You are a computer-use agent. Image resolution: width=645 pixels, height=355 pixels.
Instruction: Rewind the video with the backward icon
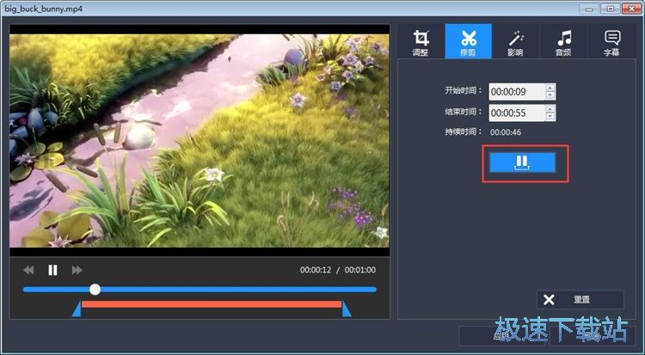pyautogui.click(x=28, y=270)
